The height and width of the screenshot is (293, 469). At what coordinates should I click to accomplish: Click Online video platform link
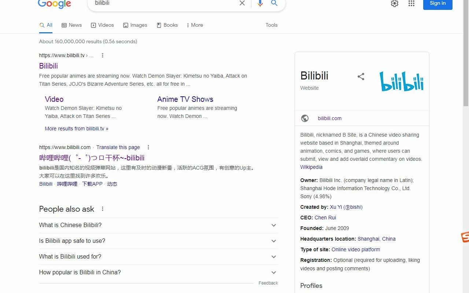click(356, 249)
